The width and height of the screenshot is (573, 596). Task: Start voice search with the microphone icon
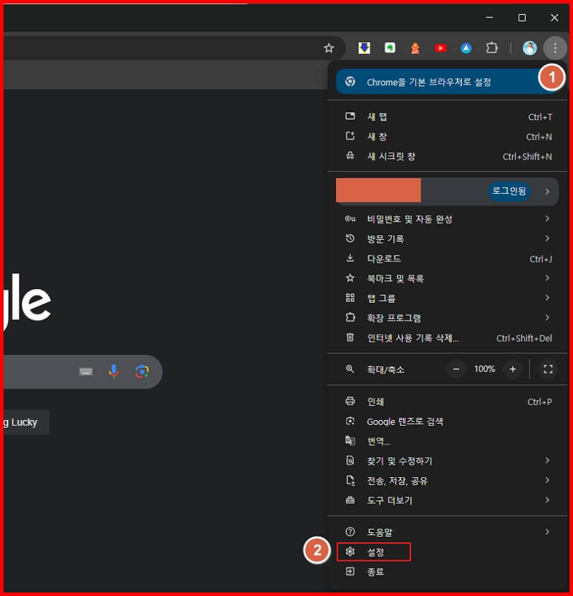tap(114, 371)
